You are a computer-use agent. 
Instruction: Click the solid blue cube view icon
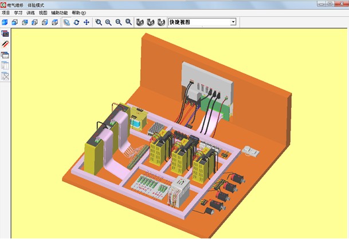coord(5,22)
